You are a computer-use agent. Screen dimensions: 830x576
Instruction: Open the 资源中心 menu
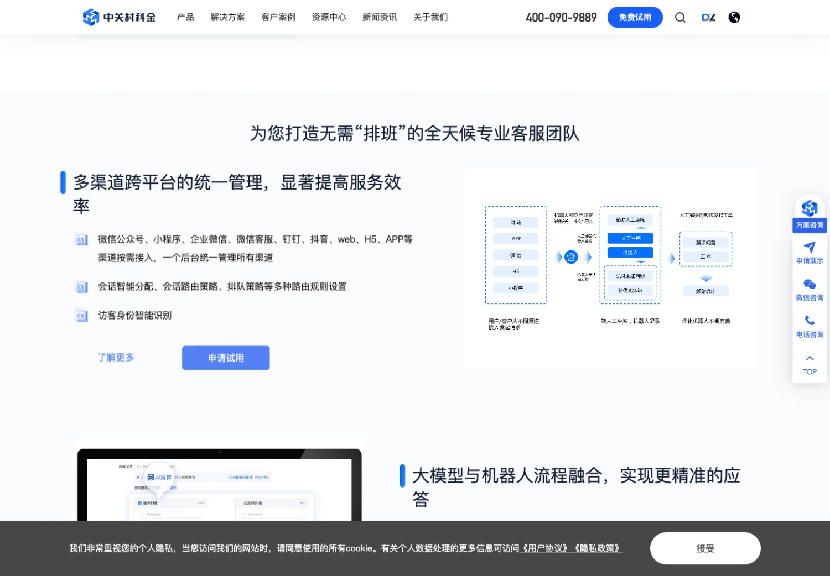[329, 17]
